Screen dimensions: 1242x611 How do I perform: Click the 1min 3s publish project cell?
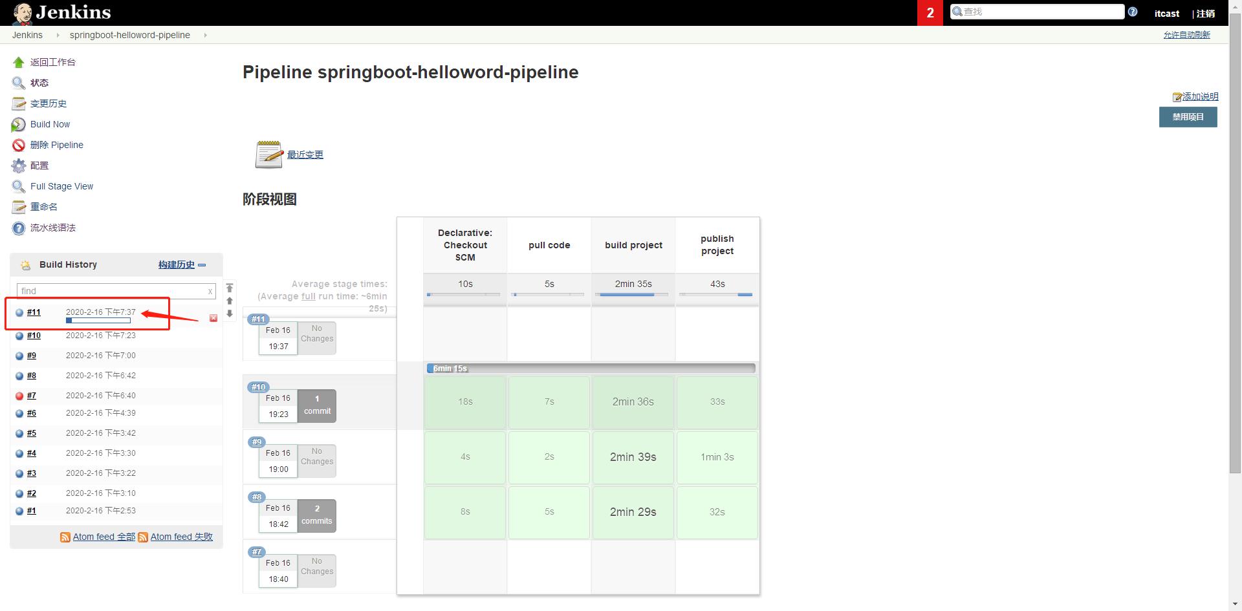click(x=717, y=457)
